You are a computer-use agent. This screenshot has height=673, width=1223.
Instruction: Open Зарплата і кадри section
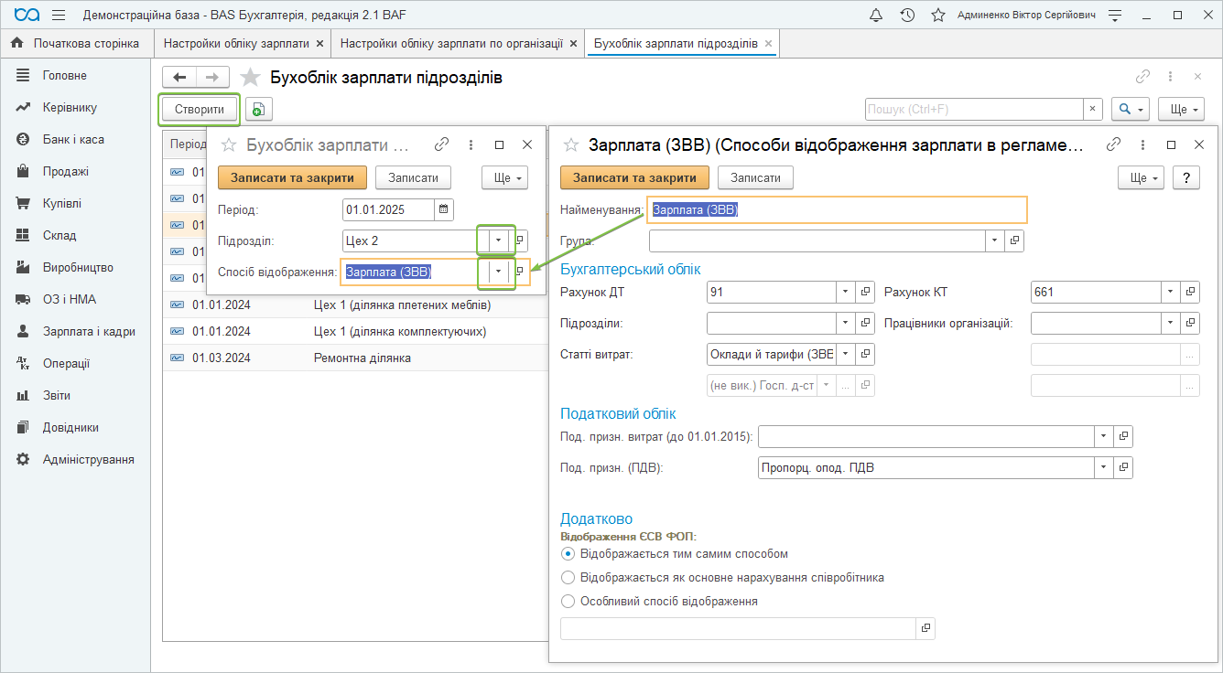[89, 332]
